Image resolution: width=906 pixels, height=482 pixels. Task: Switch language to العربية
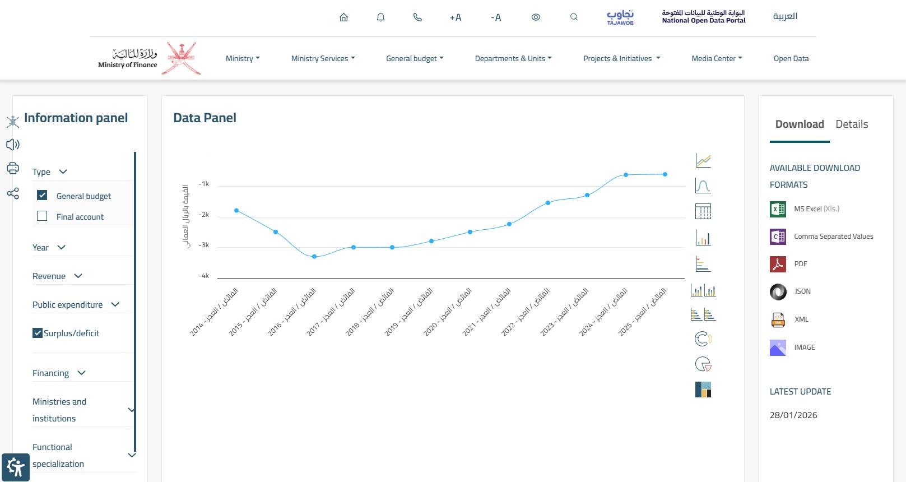coord(785,16)
